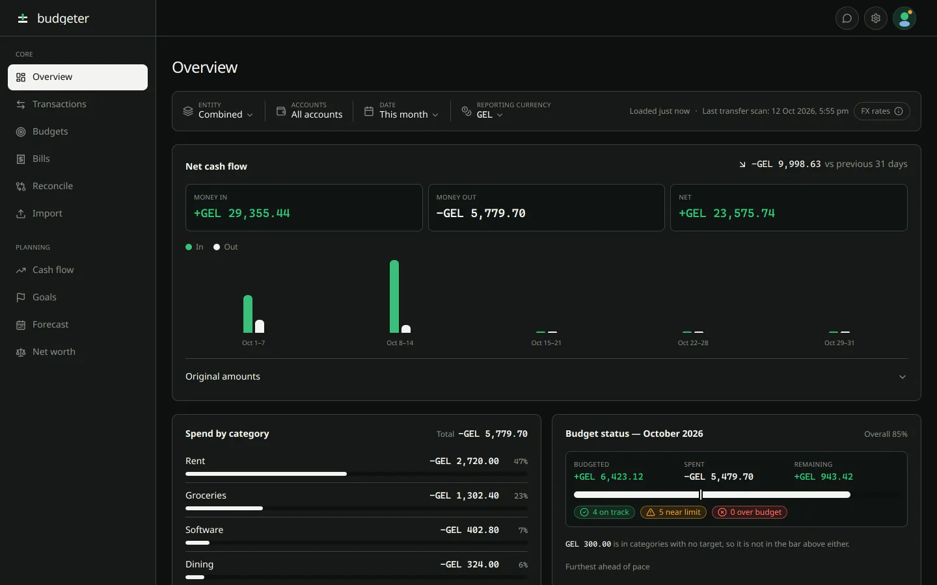Filter by 4 on track budgets
The image size is (937, 585).
[604, 512]
